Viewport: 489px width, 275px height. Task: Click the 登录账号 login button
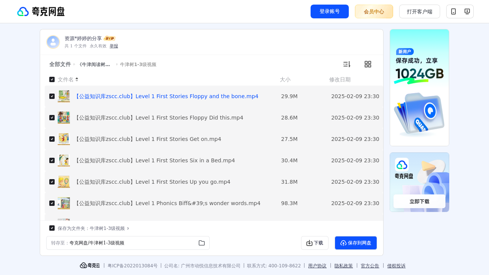pos(330,11)
